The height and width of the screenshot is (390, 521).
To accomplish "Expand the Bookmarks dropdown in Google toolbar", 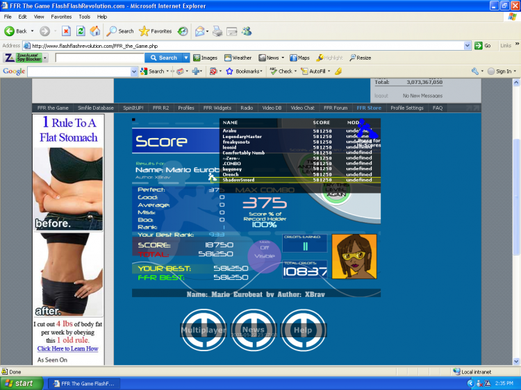I will pyautogui.click(x=244, y=71).
